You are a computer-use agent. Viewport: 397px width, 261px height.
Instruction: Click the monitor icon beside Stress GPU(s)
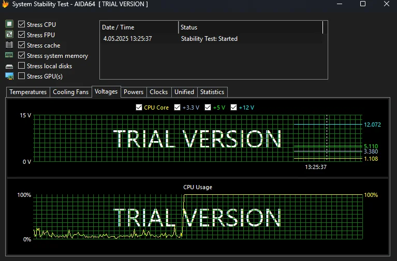pyautogui.click(x=9, y=76)
